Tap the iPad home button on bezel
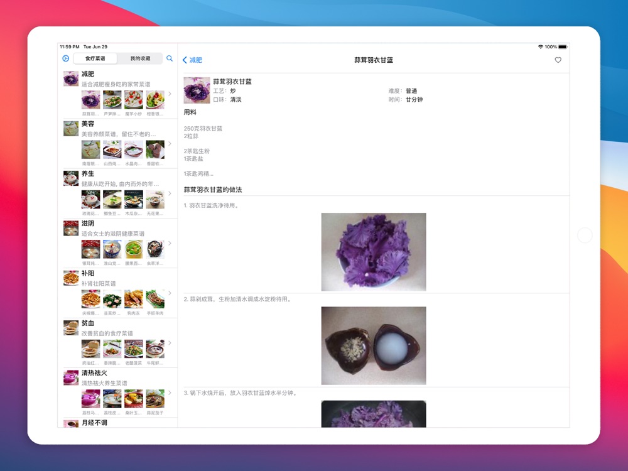Viewport: 628px width, 471px height. coord(585,235)
